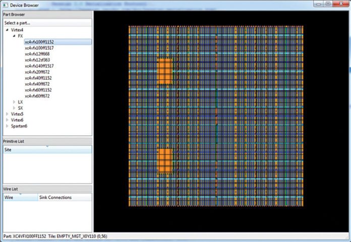Select part xc4vfx60ff672
The height and width of the screenshot is (242, 351).
pos(37,96)
